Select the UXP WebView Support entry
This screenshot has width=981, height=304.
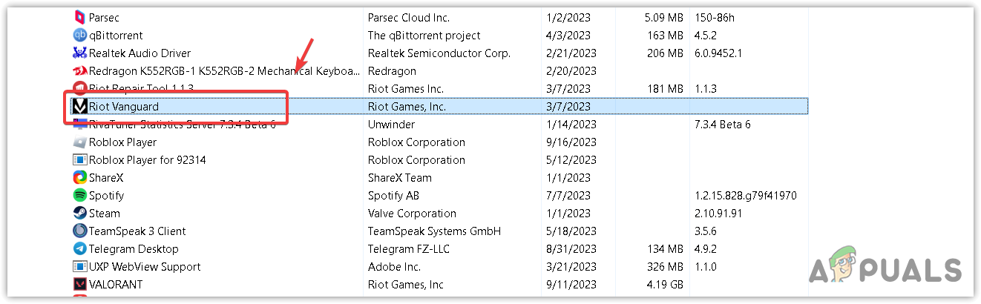(x=144, y=266)
